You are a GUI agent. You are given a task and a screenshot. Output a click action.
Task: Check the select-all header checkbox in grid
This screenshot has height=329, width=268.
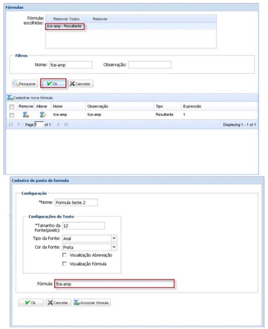(12, 106)
